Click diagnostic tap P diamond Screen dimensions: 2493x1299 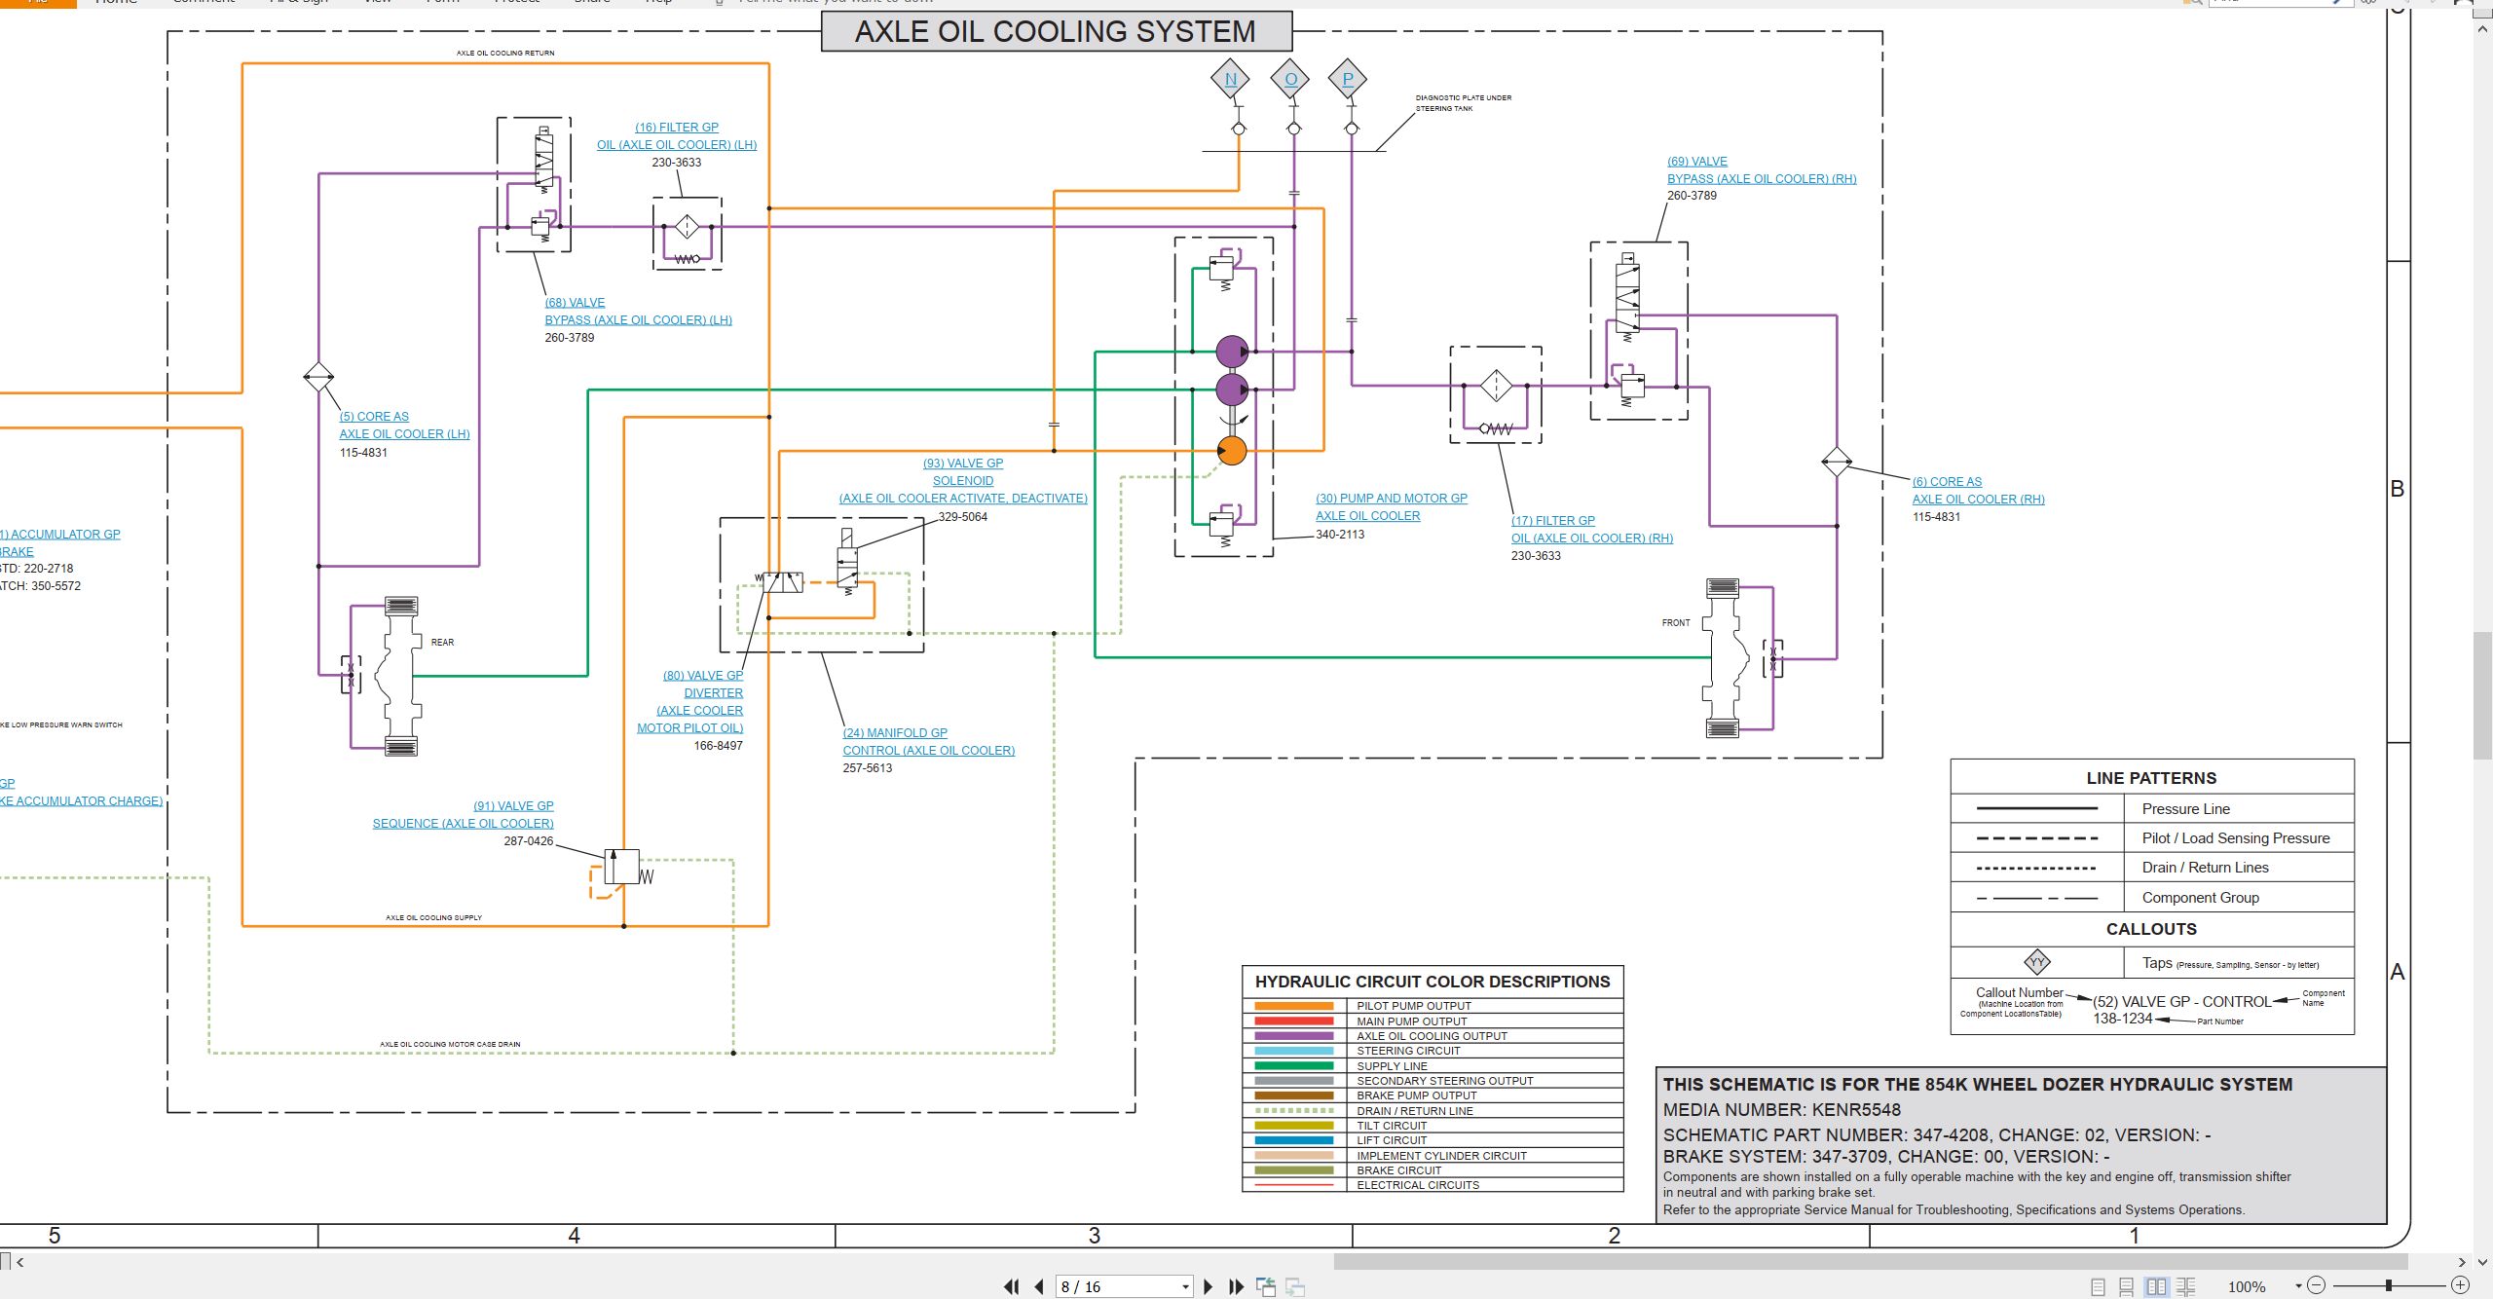tap(1348, 79)
